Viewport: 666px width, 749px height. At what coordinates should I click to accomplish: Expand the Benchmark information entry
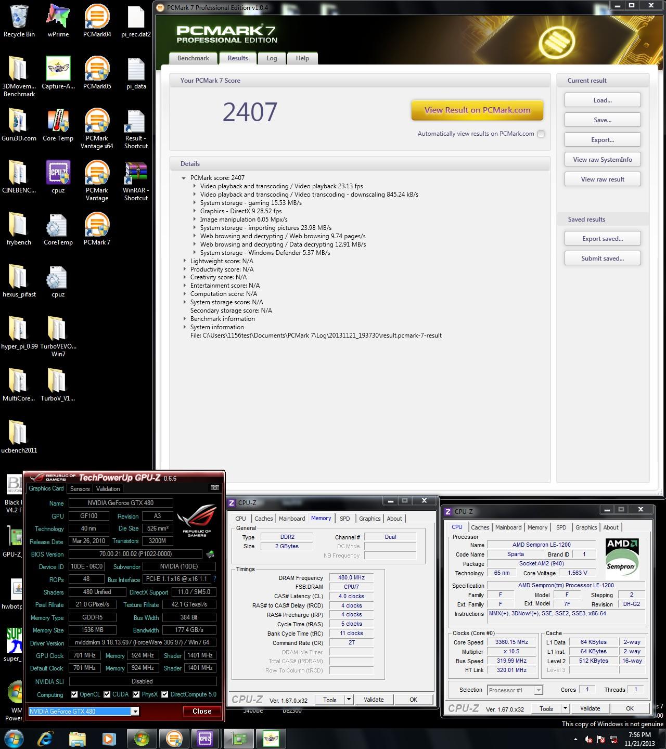click(x=184, y=319)
